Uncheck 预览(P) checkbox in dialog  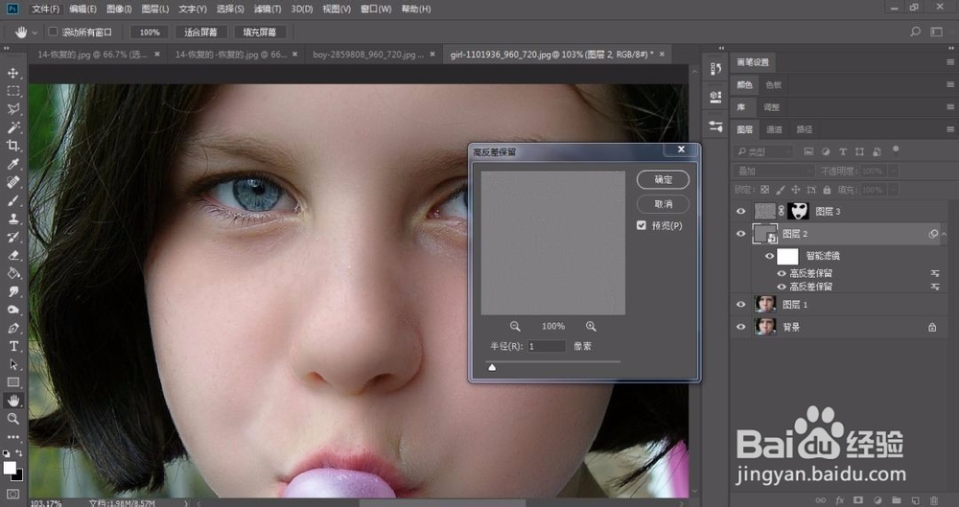point(641,225)
